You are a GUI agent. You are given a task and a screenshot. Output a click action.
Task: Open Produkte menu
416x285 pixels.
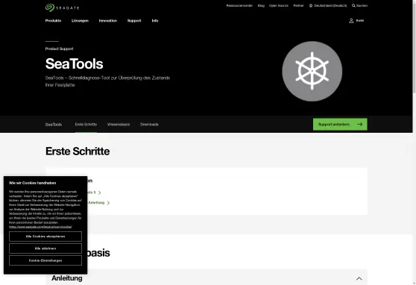[53, 21]
